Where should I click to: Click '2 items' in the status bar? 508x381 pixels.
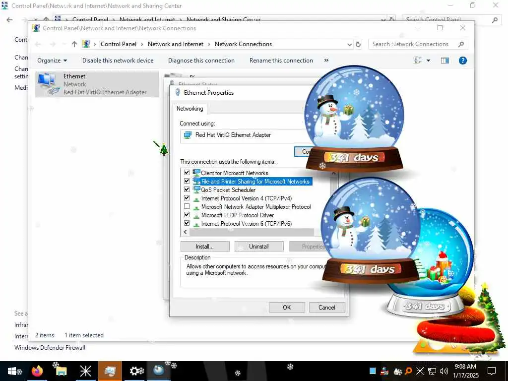pyautogui.click(x=45, y=336)
